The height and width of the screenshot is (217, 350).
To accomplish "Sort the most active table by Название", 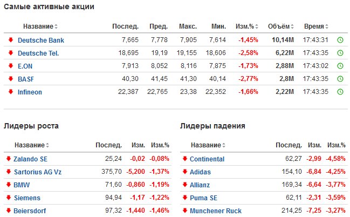I will 40,26.
